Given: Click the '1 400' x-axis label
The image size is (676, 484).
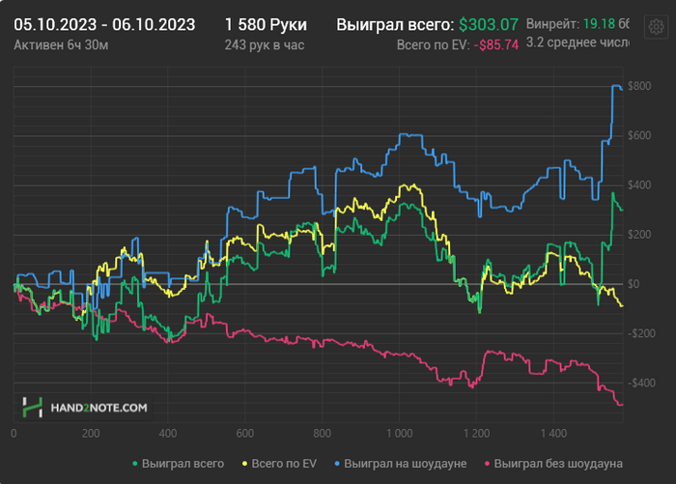Looking at the screenshot, I should (553, 433).
